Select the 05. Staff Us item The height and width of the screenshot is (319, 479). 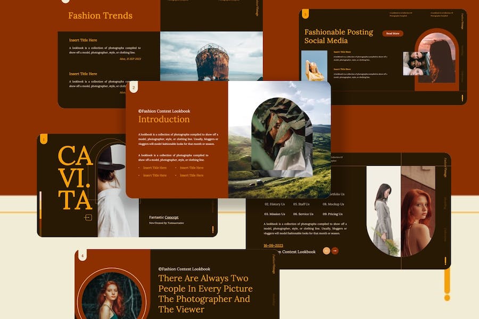click(301, 204)
